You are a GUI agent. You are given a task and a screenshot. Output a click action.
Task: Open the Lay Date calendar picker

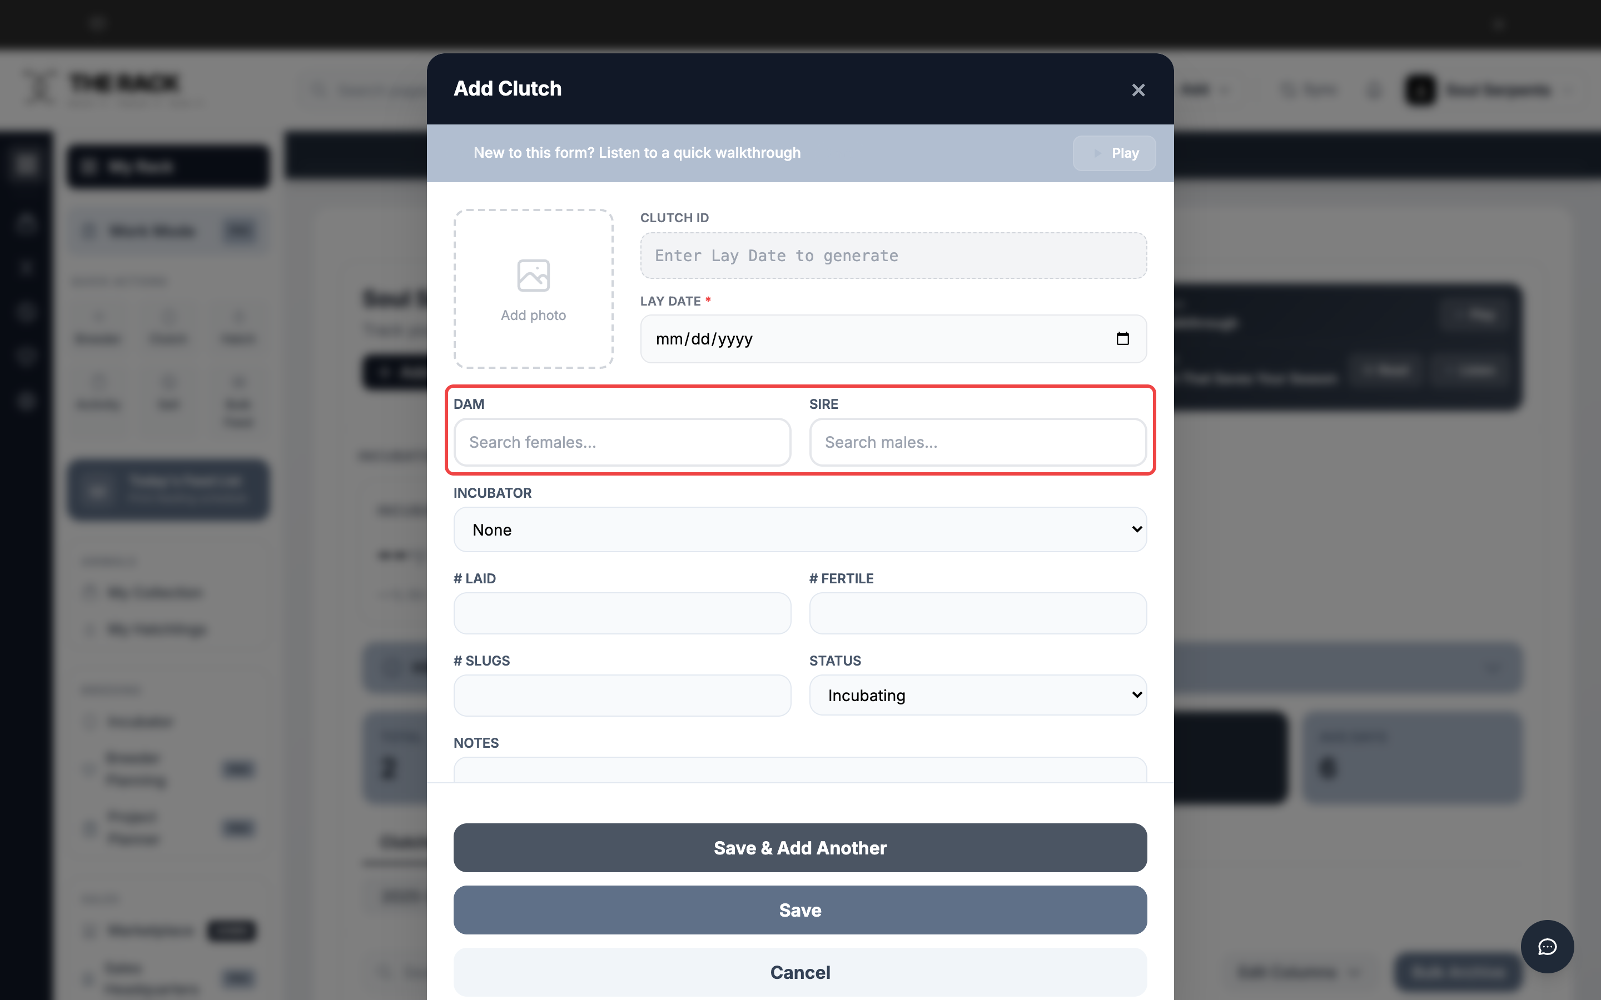click(1123, 339)
